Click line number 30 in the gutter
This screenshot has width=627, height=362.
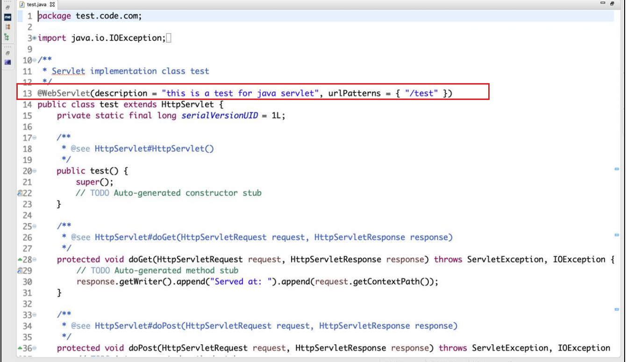(x=27, y=282)
